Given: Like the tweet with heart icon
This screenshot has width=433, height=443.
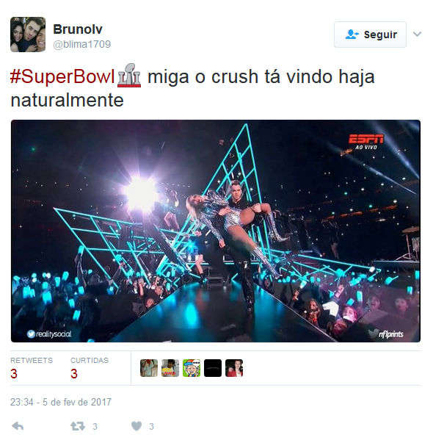Looking at the screenshot, I should tap(137, 426).
